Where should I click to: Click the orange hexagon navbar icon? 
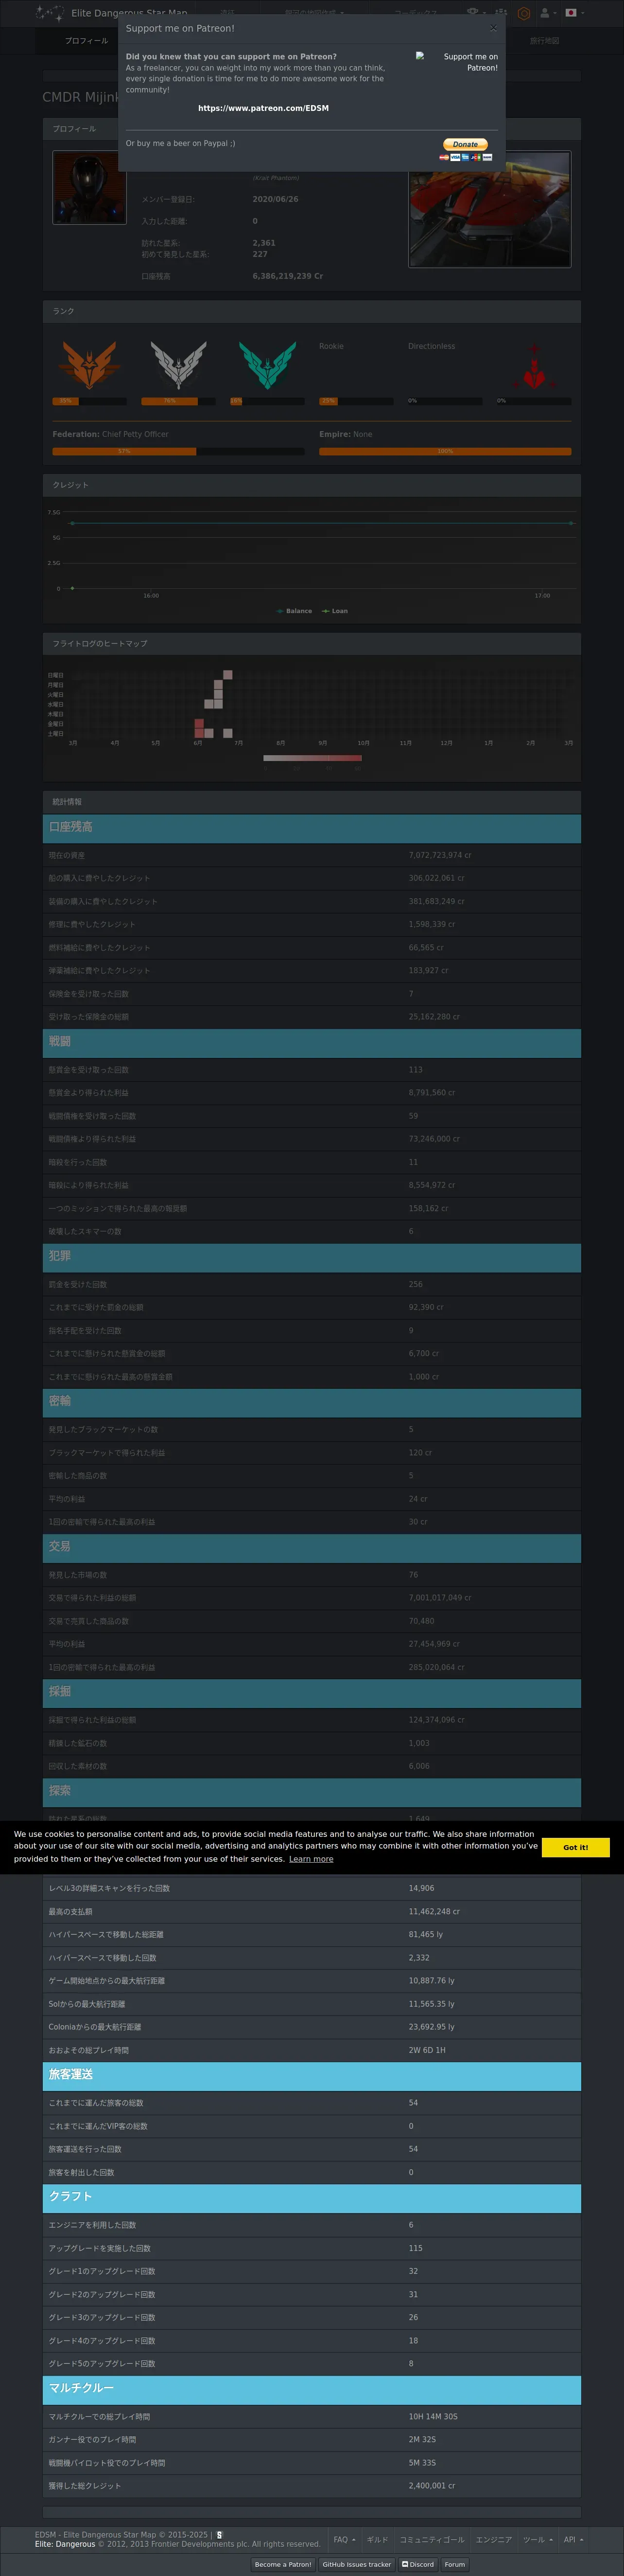(x=523, y=13)
